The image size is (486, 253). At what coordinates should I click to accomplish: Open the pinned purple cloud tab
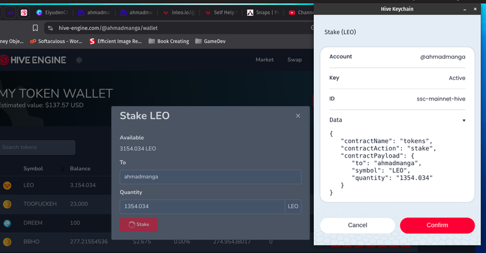(x=10, y=13)
